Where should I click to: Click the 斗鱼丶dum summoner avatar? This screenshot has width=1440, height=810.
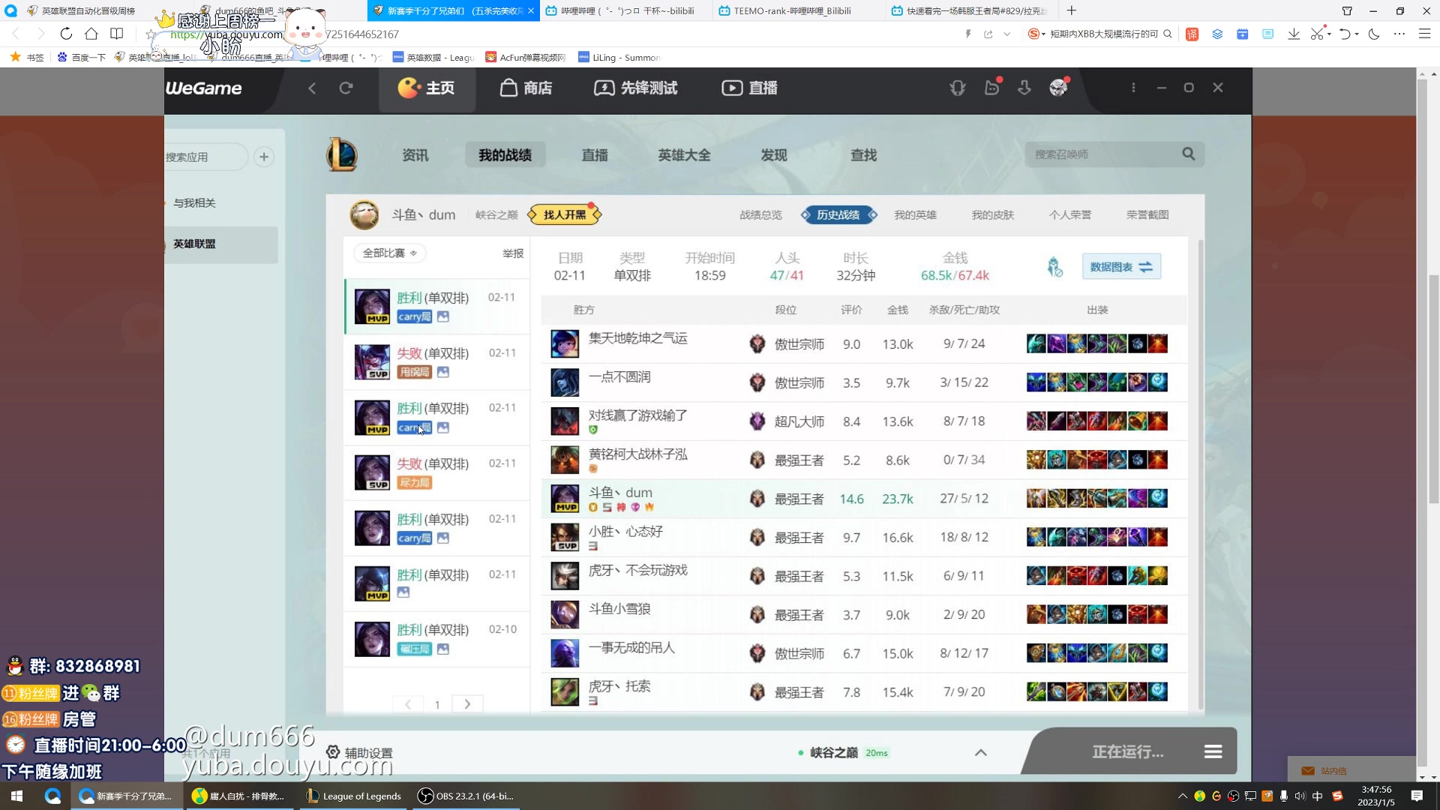click(364, 215)
